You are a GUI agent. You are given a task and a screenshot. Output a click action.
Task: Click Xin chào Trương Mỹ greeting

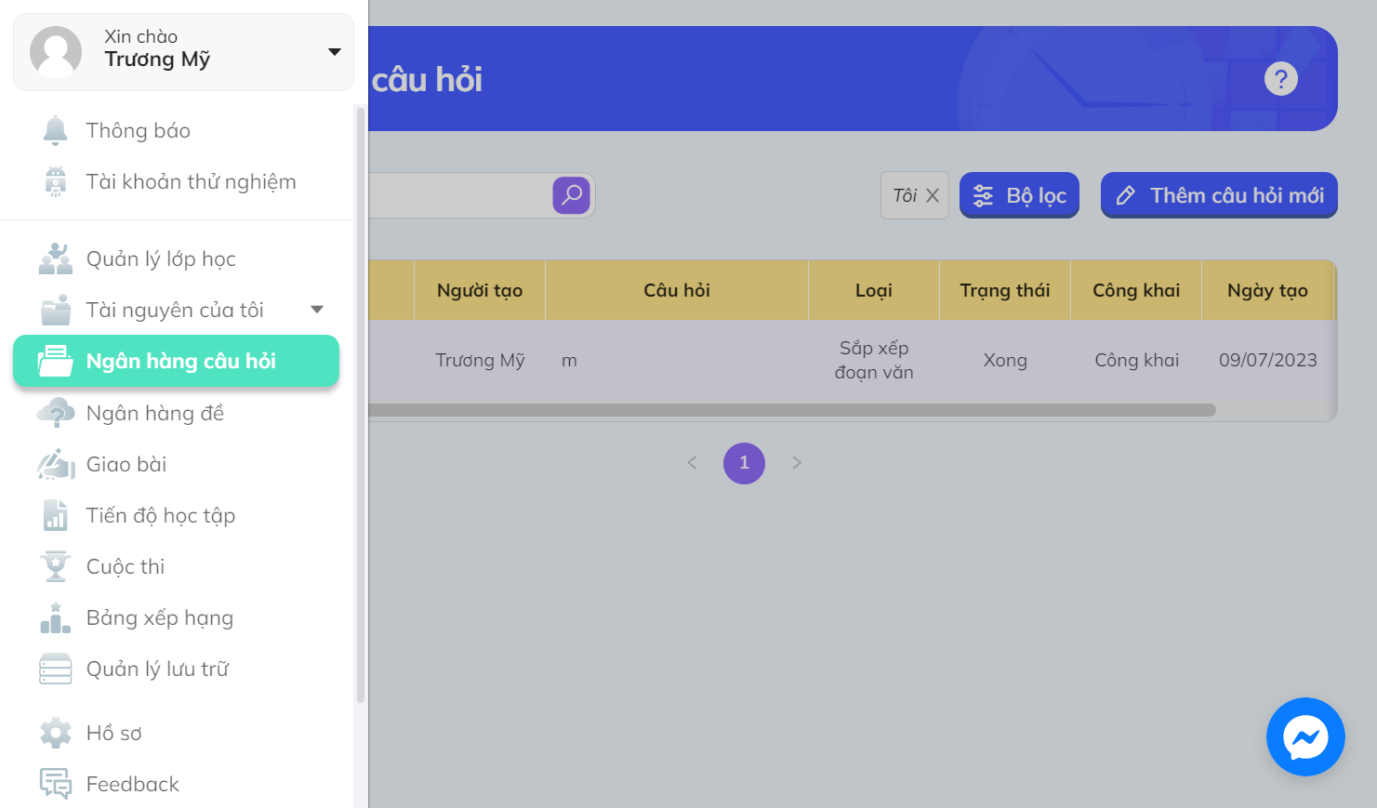157,48
